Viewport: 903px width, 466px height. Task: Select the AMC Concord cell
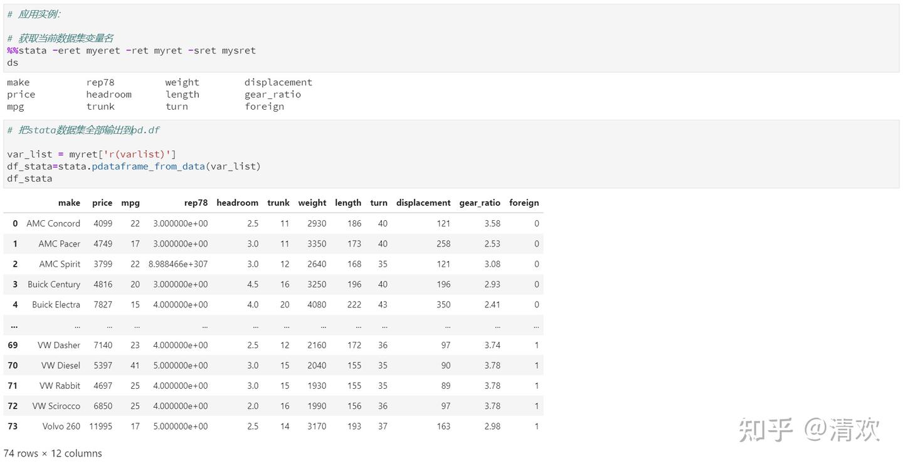pos(53,223)
